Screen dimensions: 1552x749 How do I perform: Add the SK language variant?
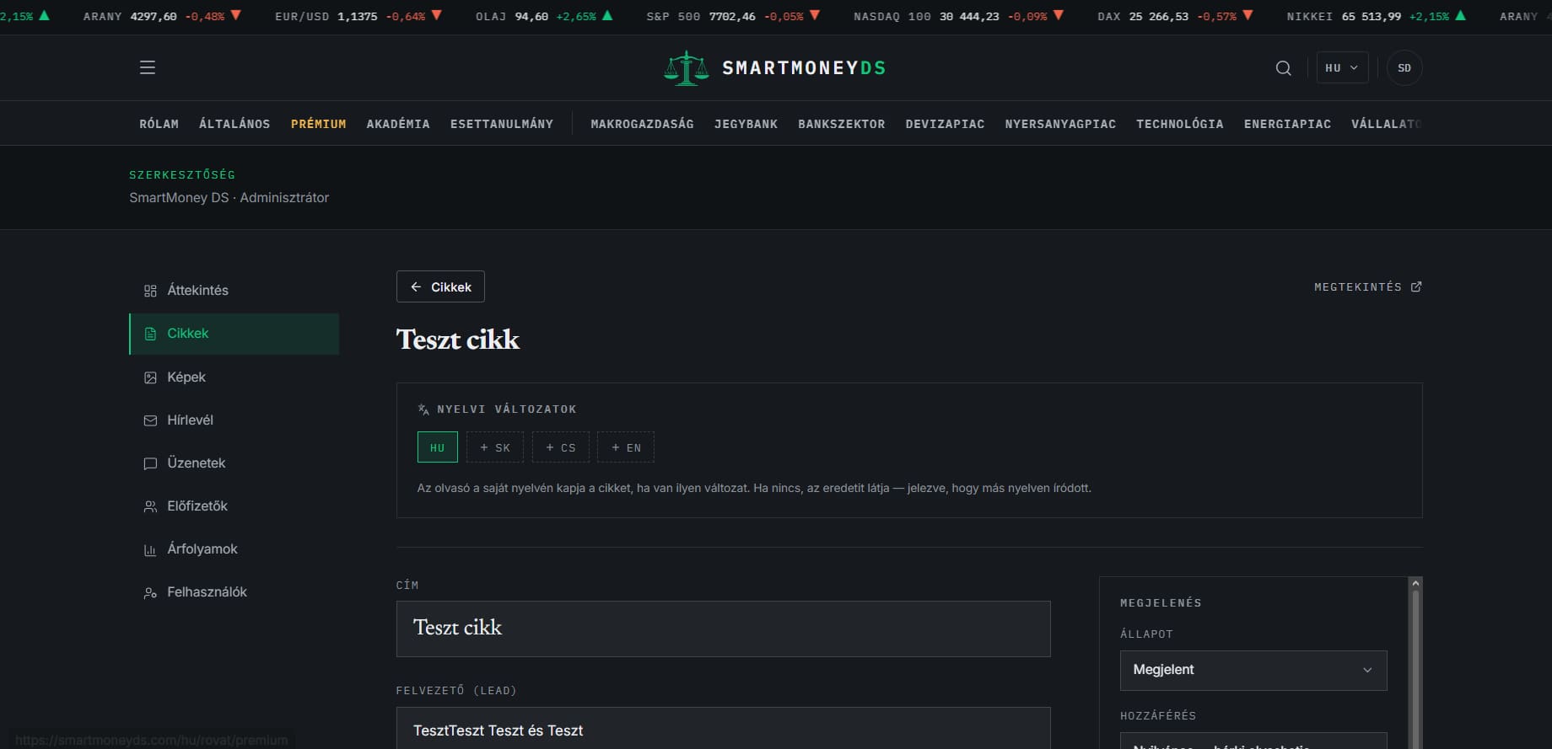coord(495,447)
